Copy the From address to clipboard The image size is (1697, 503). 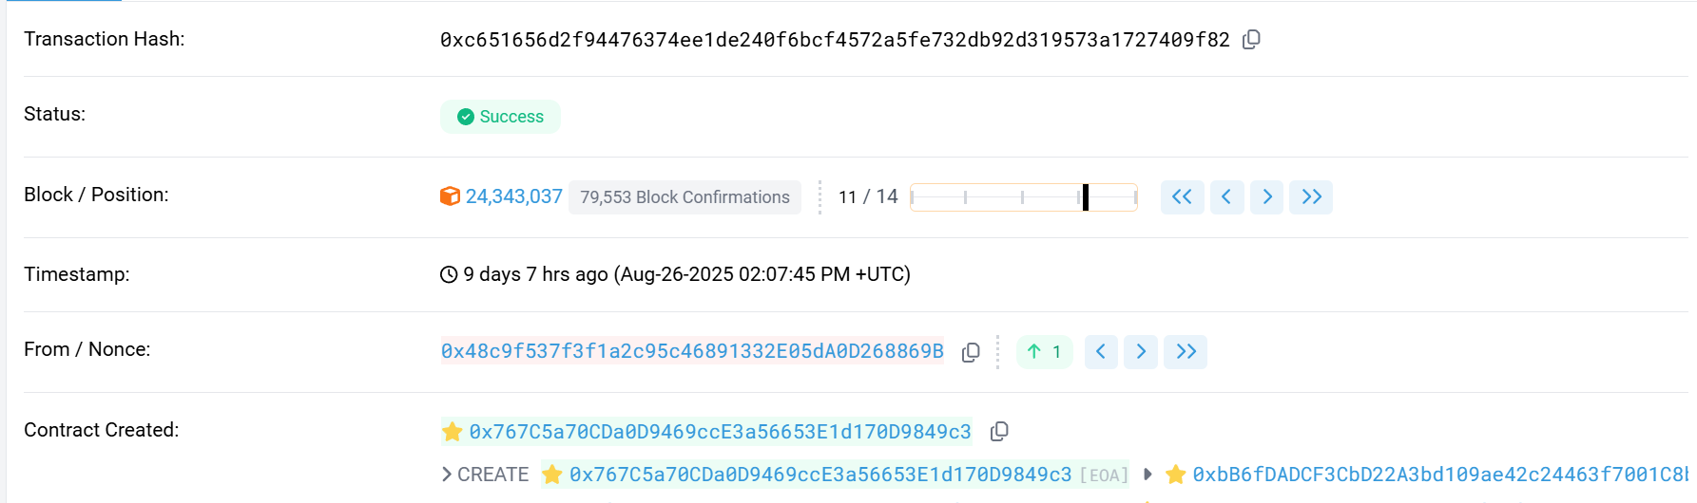(971, 352)
